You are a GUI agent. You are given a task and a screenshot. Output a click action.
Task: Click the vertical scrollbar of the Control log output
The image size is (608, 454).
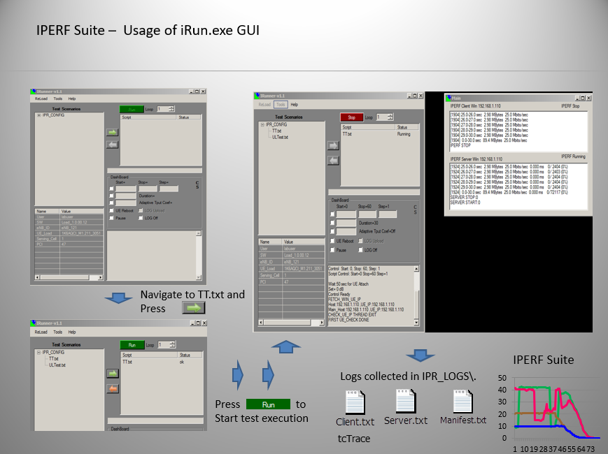click(x=417, y=293)
